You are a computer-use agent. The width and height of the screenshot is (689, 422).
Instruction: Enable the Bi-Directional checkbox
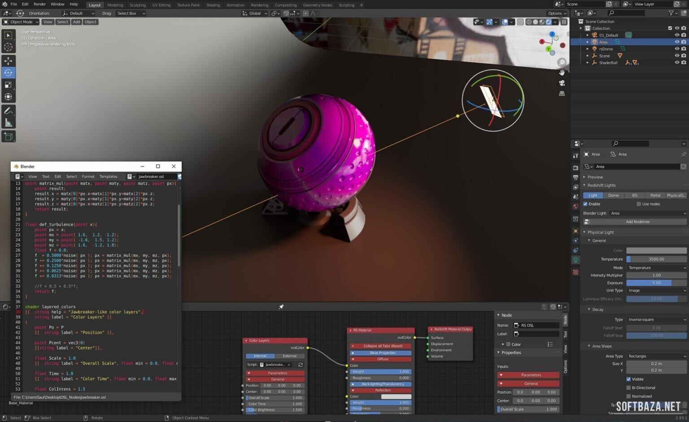628,388
